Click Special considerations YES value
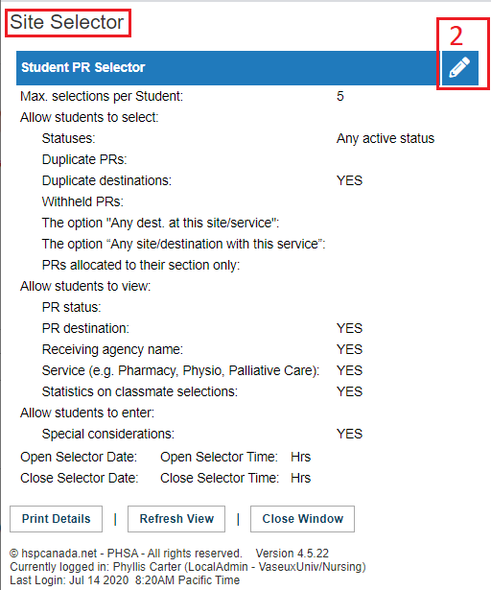 pyautogui.click(x=349, y=434)
